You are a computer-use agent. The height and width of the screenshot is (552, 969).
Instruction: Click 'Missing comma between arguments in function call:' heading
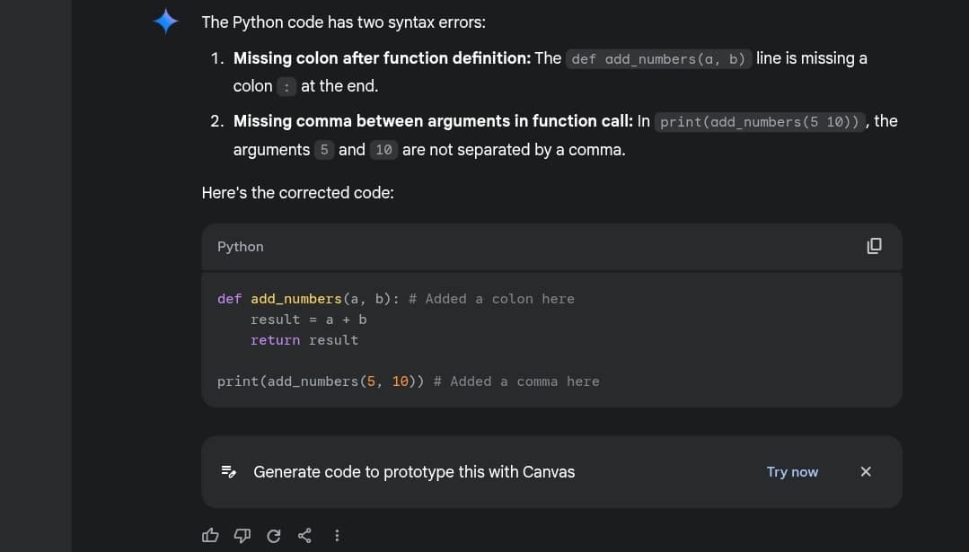tap(433, 121)
